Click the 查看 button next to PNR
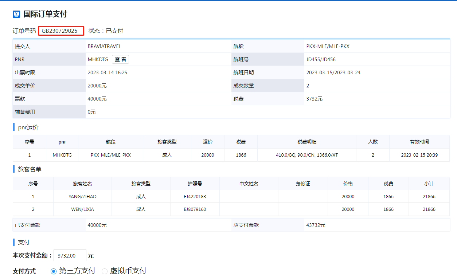 click(120, 59)
